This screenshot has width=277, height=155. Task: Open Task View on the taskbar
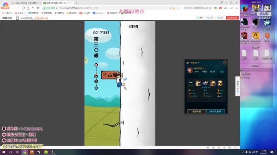(x=17, y=152)
